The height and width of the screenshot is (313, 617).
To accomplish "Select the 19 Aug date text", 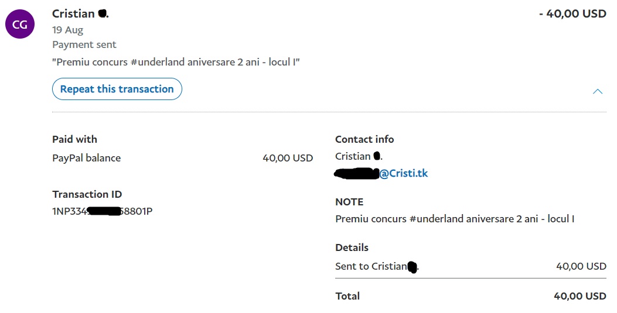I will coord(67,30).
